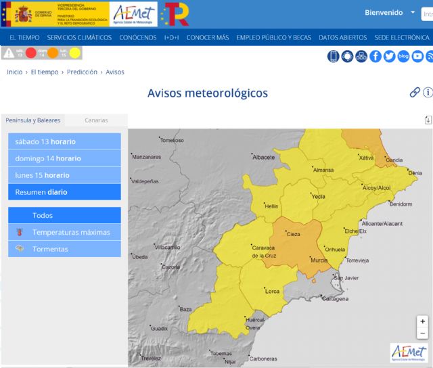Click the search input field in header

click(427, 14)
